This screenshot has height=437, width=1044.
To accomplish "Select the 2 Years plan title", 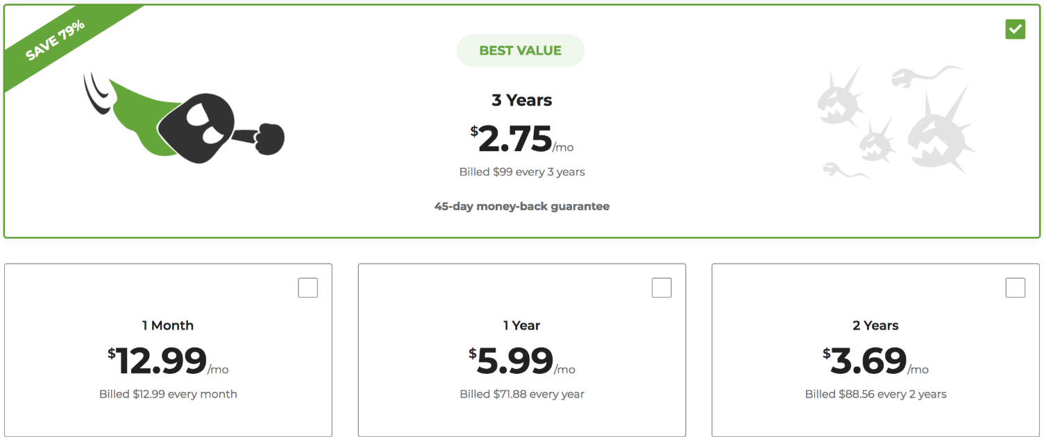I will coord(876,325).
